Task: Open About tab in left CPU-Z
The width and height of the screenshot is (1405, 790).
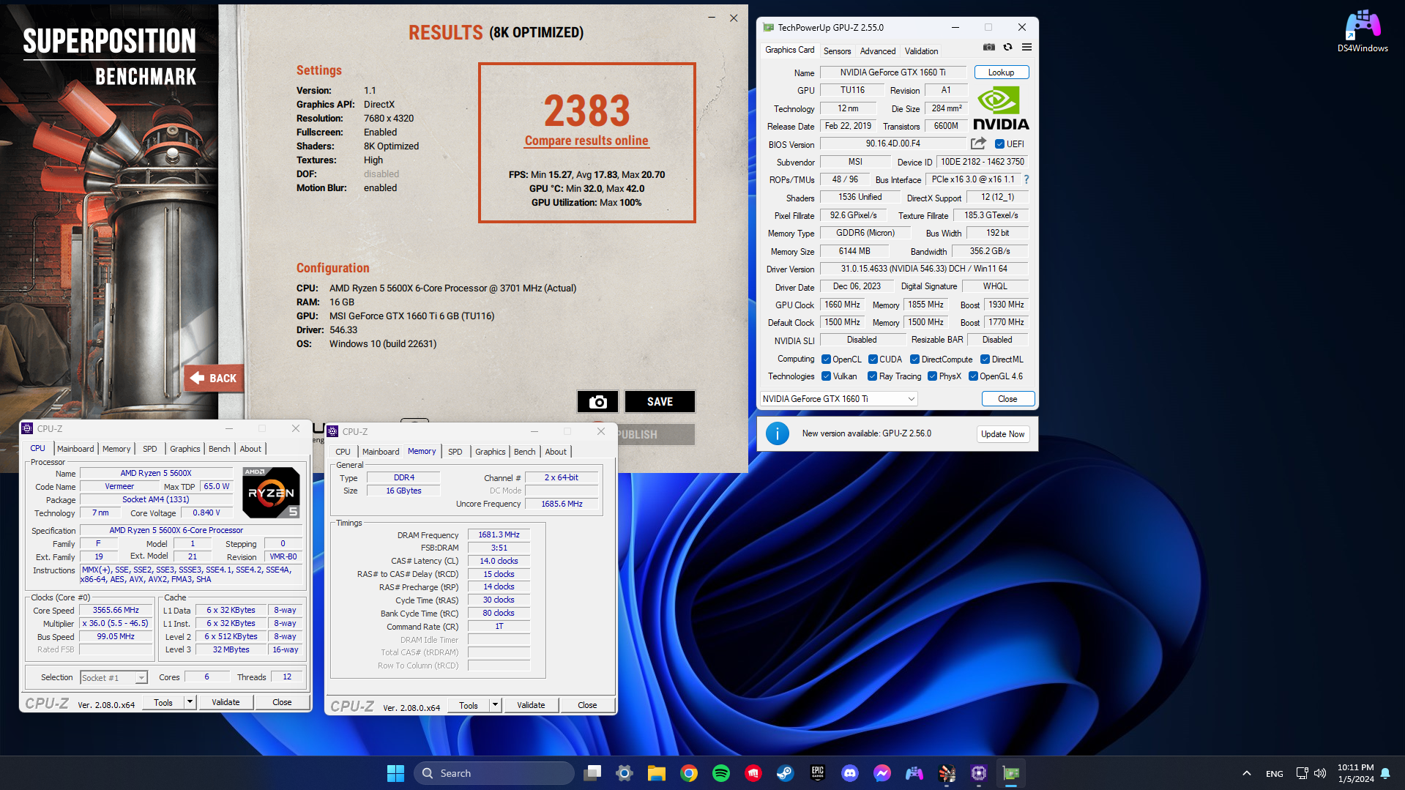Action: coord(250,449)
